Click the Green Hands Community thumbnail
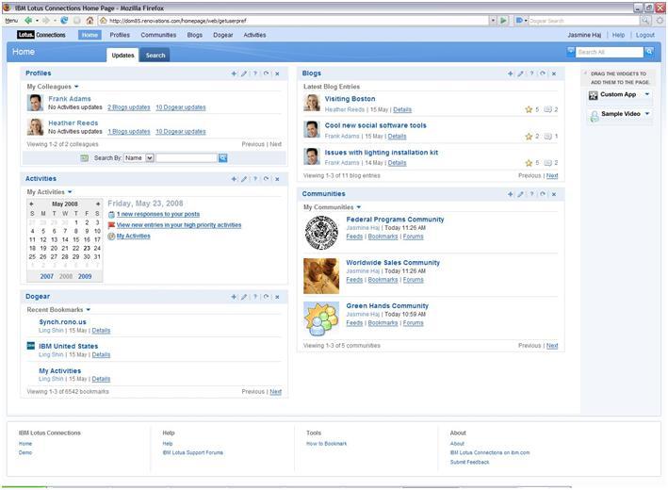This screenshot has width=668, height=490. coord(321,319)
